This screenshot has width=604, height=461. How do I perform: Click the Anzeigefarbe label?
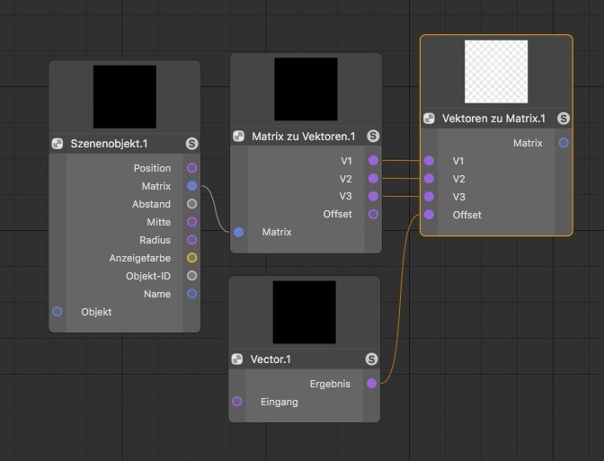click(x=140, y=258)
